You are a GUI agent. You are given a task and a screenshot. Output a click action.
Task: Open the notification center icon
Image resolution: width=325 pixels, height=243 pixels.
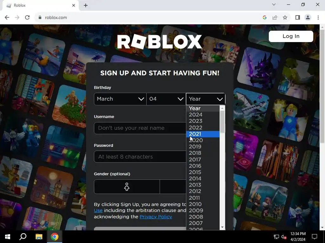pos(315,237)
